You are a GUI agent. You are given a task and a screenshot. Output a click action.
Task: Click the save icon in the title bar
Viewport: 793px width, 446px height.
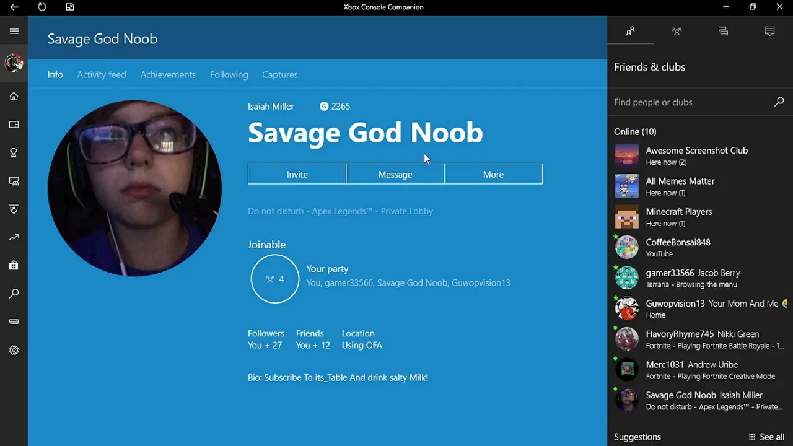[x=70, y=7]
